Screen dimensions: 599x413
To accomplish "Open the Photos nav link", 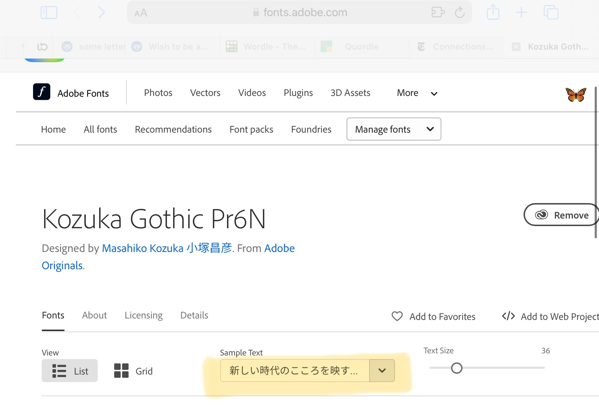I will [x=158, y=93].
